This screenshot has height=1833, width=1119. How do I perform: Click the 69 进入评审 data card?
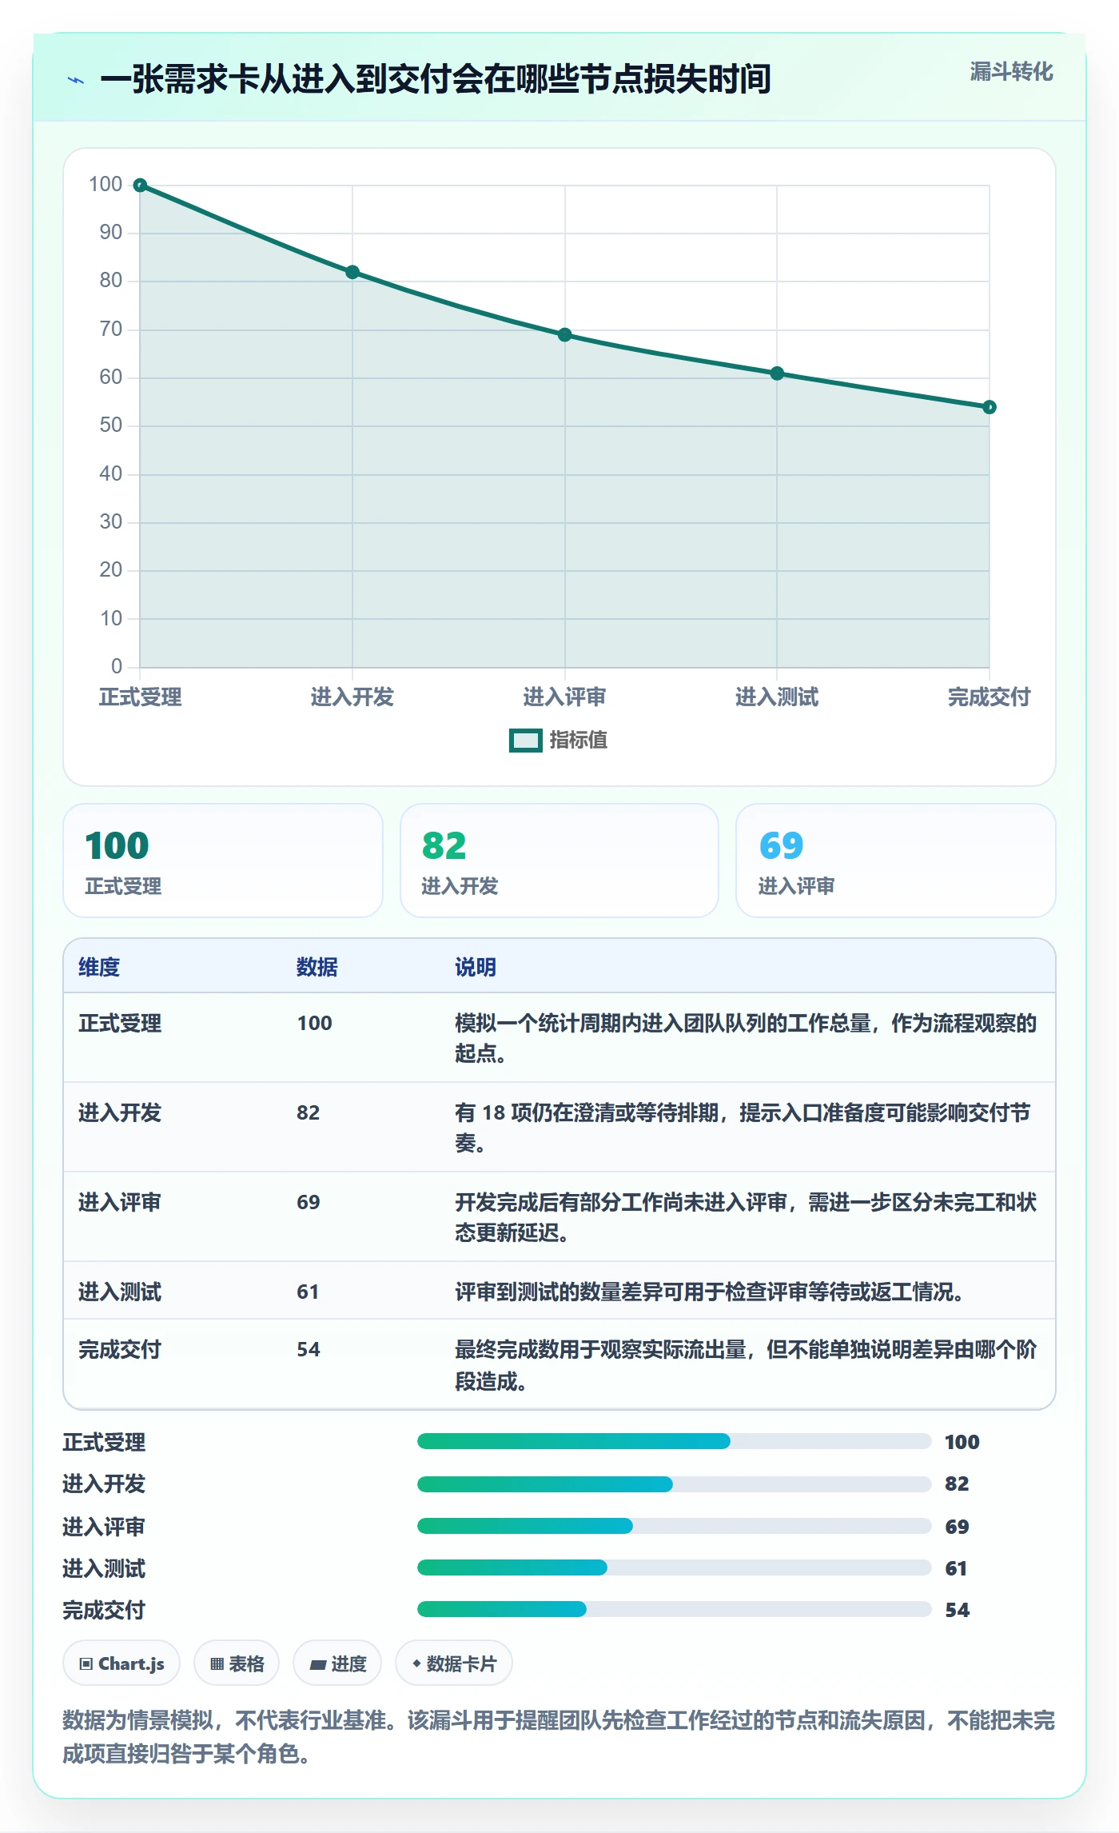click(896, 861)
